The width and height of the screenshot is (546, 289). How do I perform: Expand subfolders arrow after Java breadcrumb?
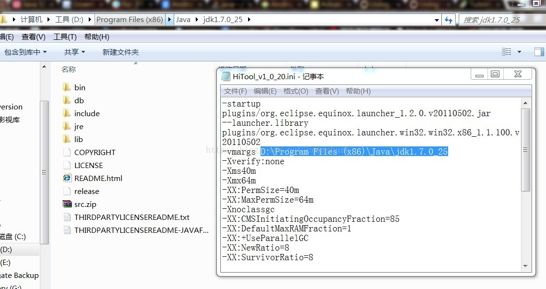(197, 20)
